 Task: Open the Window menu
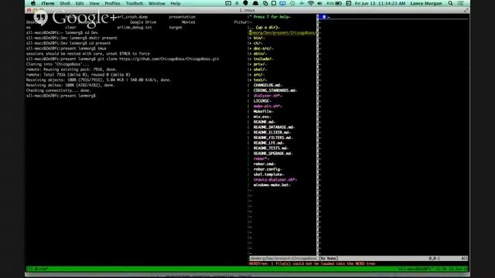(156, 3)
